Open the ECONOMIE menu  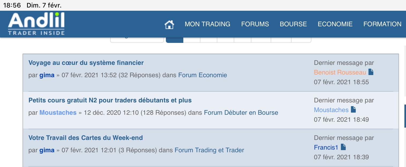tap(335, 24)
